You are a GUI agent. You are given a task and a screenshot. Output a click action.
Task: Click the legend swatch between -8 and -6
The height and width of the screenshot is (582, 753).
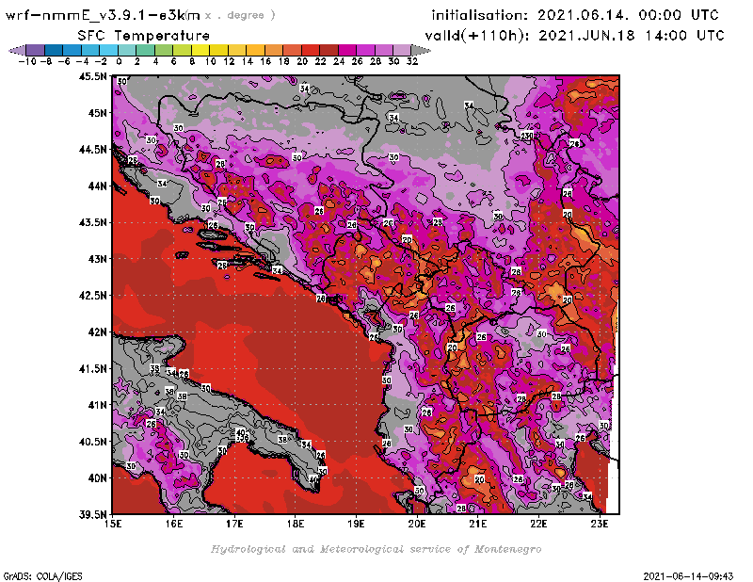[x=54, y=50]
